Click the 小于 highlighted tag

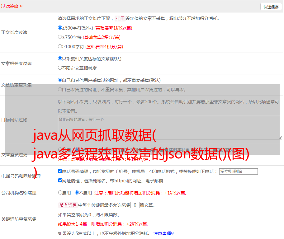[120, 18]
